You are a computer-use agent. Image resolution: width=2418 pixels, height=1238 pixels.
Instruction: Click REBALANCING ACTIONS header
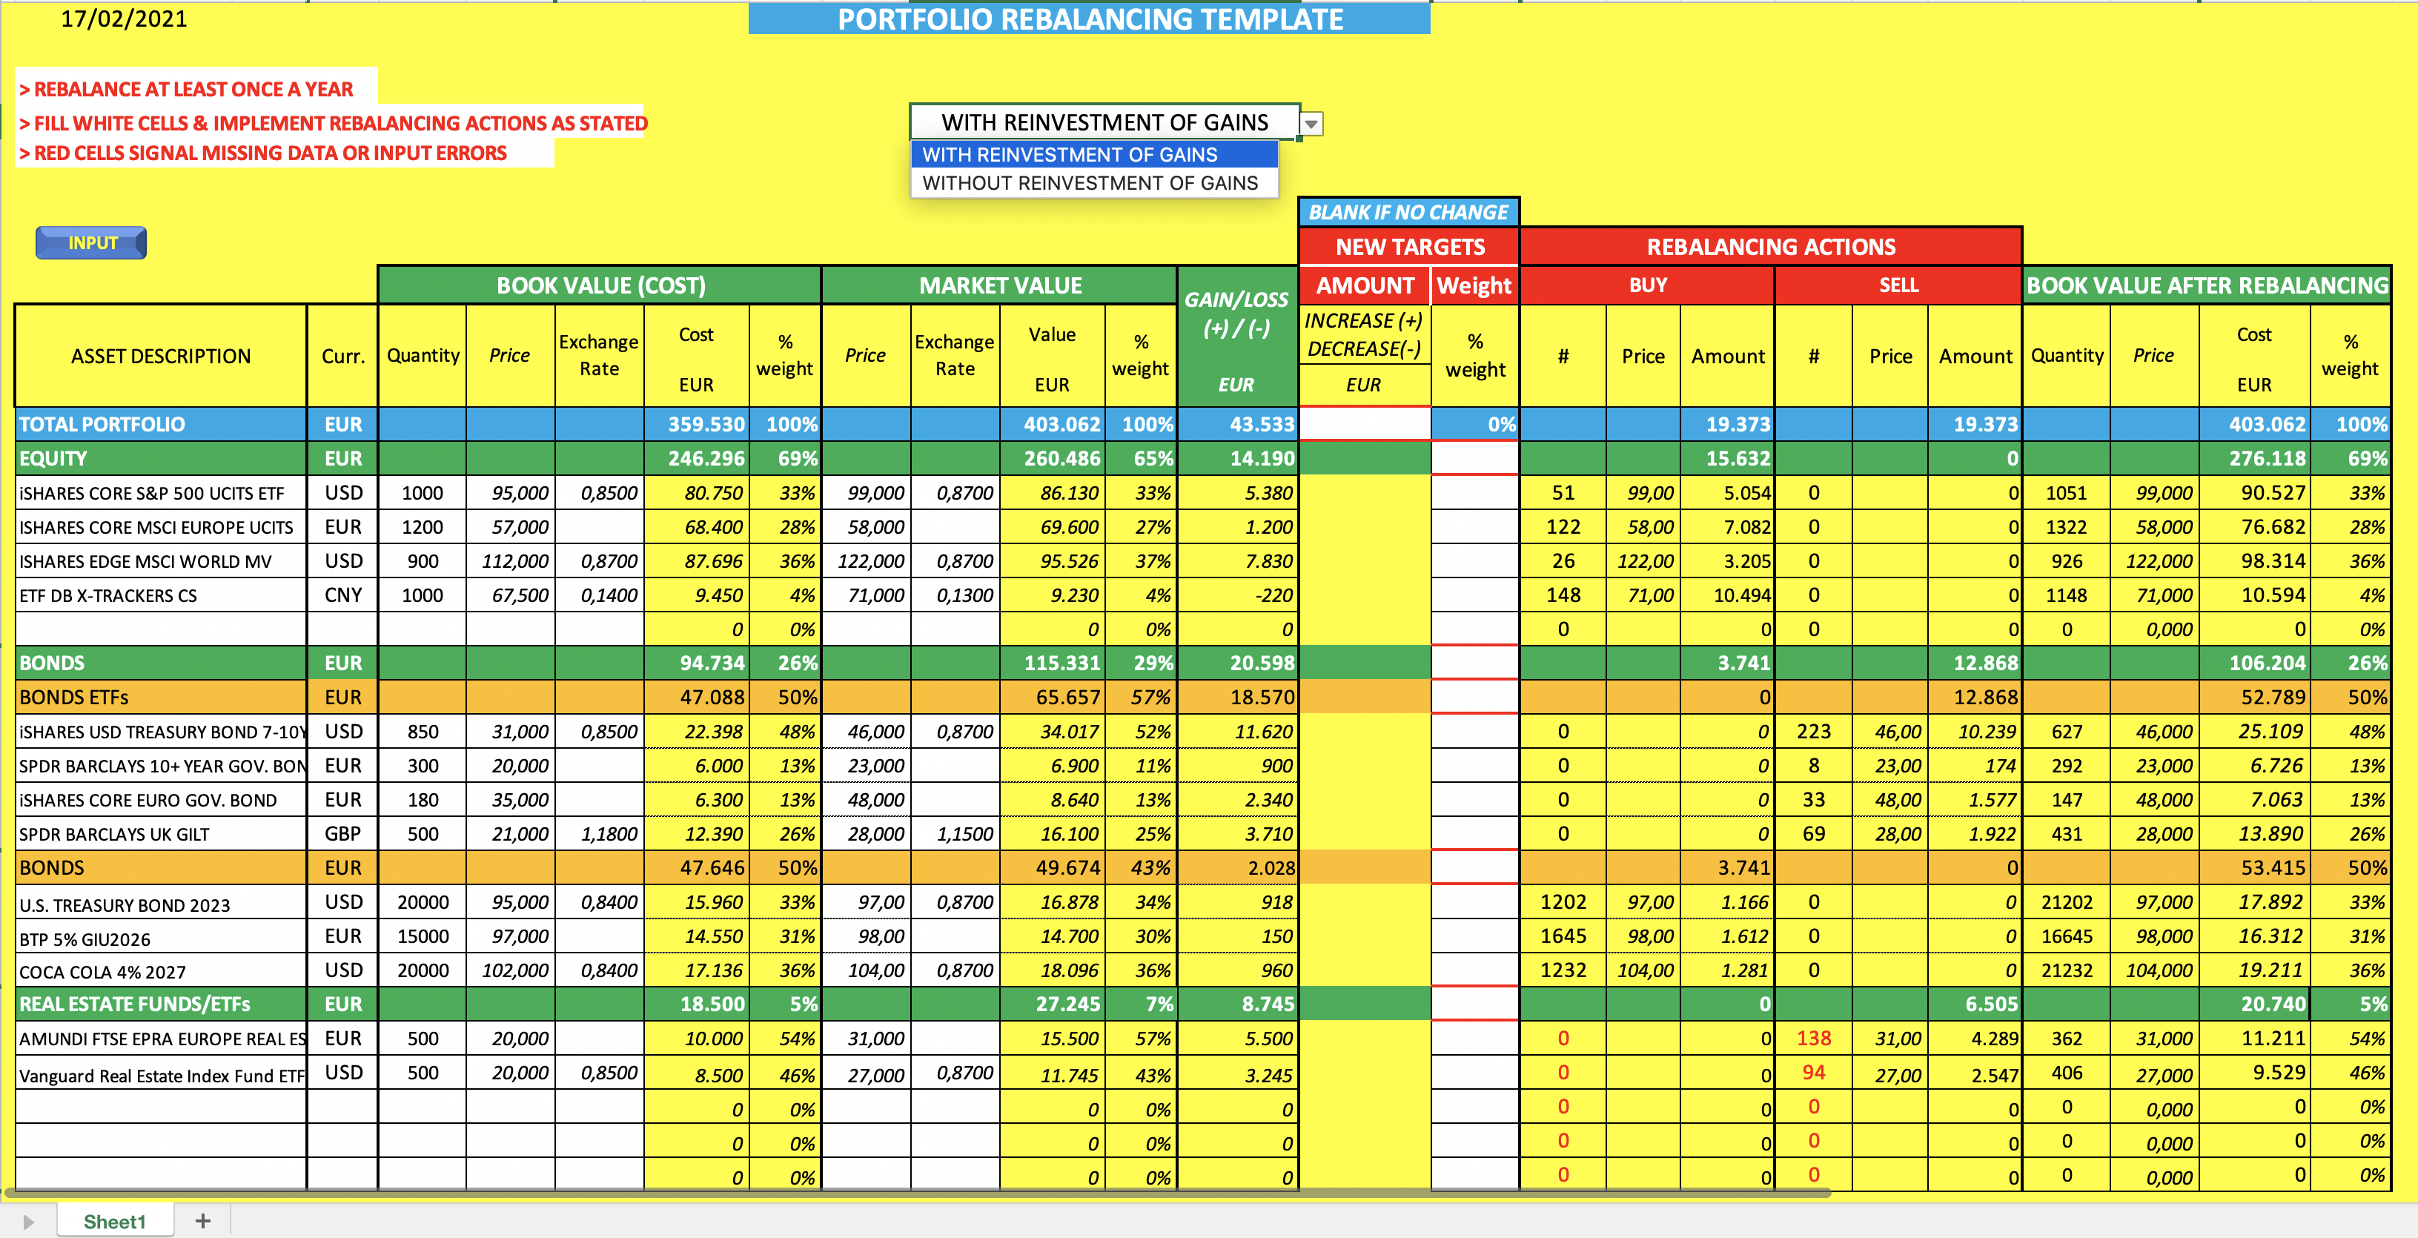(x=1770, y=247)
